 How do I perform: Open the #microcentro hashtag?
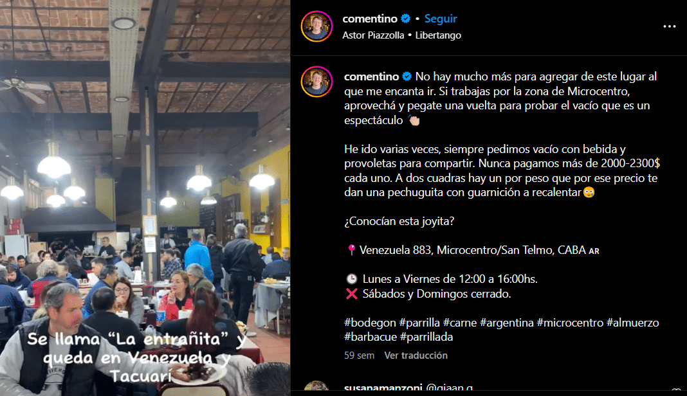tap(570, 323)
